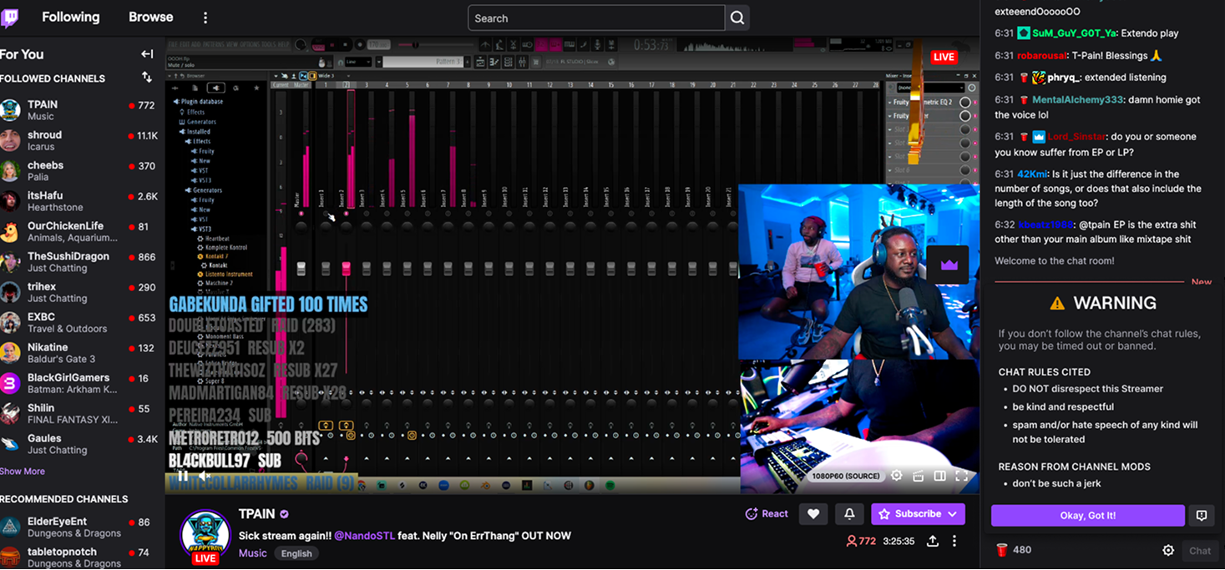Click OurChickenLife avatar in sidebar
Screen dimensions: 1225x570
pyautogui.click(x=10, y=232)
